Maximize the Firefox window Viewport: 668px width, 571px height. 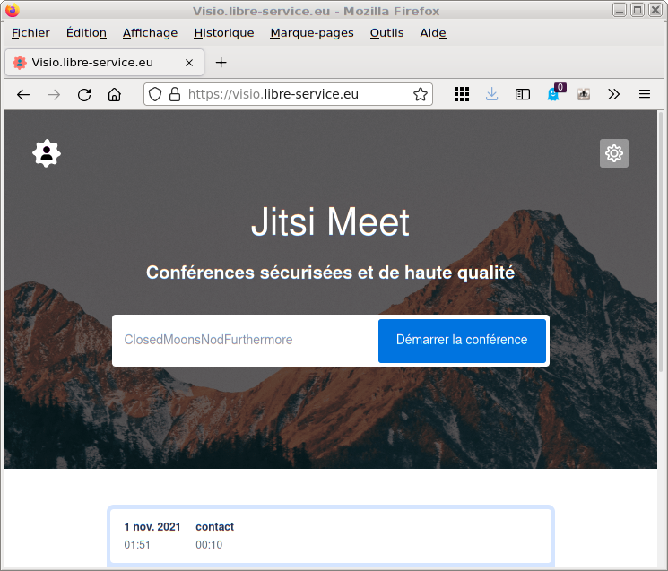(638, 10)
